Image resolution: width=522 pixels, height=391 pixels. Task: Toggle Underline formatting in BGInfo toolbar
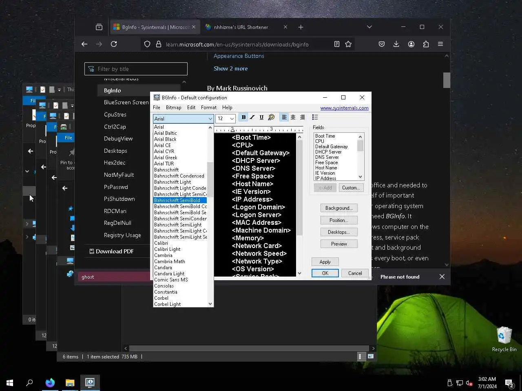[x=261, y=117]
